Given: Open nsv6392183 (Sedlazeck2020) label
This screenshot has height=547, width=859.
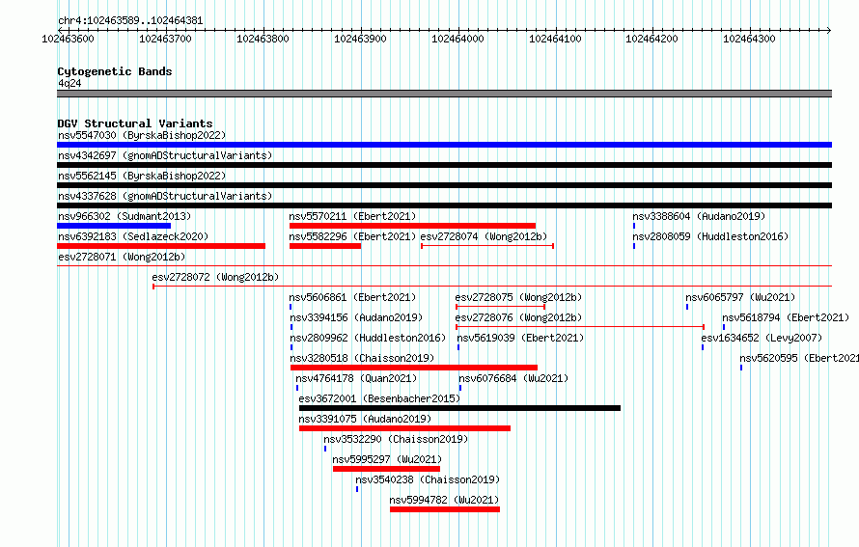Looking at the screenshot, I should tap(133, 236).
